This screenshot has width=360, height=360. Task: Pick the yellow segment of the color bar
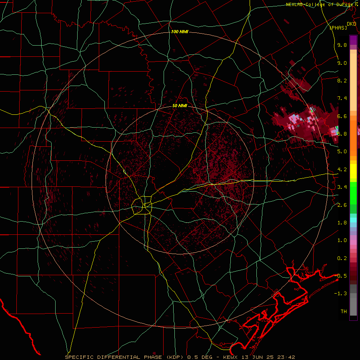click(x=353, y=171)
